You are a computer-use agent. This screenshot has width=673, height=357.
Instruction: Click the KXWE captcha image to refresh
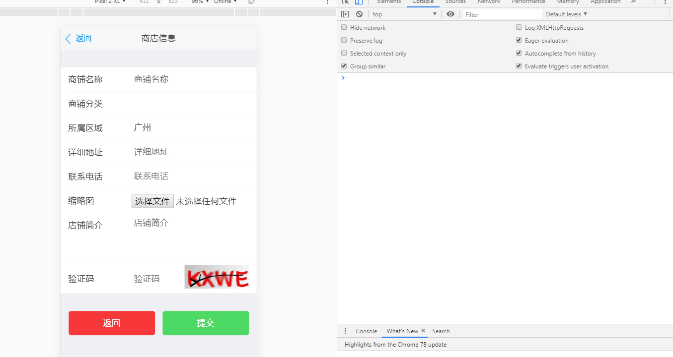click(217, 277)
